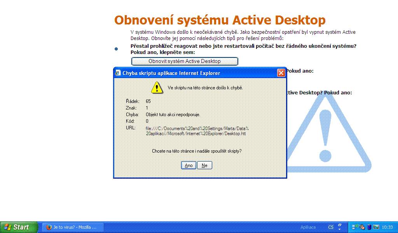The width and height of the screenshot is (398, 233).
Task: Click the Ano button in the script error dialog
Action: coord(189,165)
